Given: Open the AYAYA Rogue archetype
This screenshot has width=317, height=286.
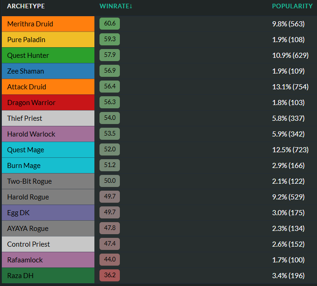Looking at the screenshot, I should (x=48, y=229).
